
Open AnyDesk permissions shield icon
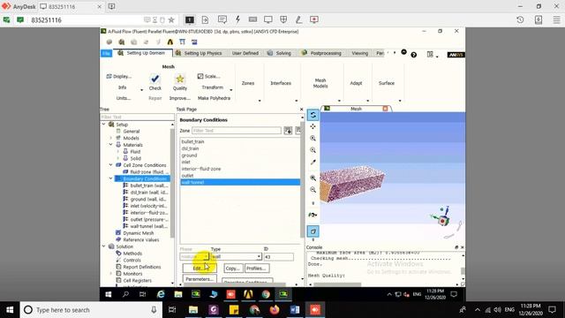[x=283, y=19]
